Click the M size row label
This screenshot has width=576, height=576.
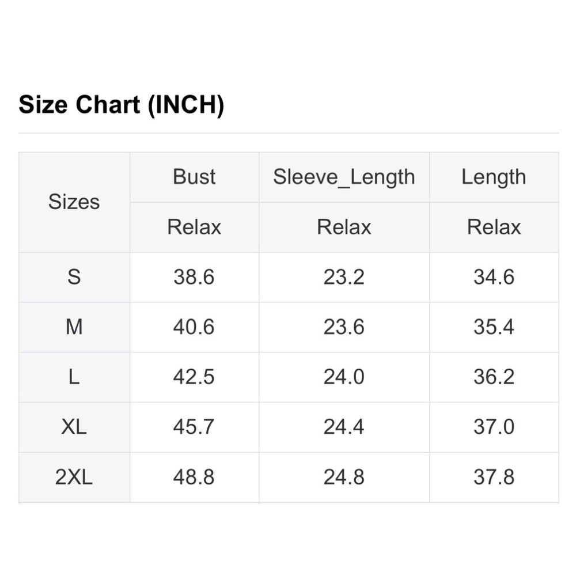pyautogui.click(x=74, y=327)
